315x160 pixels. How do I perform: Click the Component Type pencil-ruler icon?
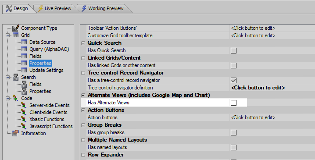coord(16,28)
